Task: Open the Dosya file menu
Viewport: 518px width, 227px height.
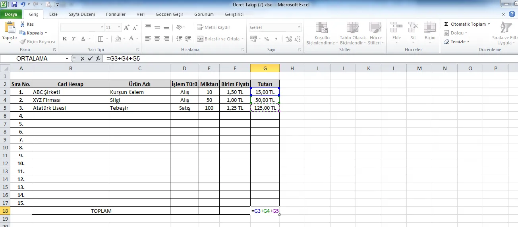Action: click(11, 14)
